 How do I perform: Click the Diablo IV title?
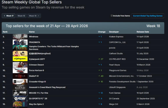[34, 76]
